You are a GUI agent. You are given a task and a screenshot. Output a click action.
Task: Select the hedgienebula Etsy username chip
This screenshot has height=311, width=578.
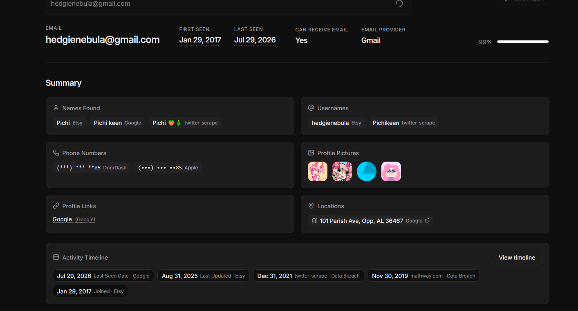coord(336,123)
